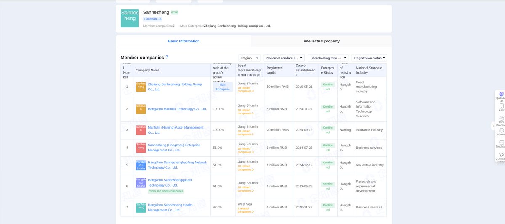Click legal representative West Sea
This screenshot has height=224, width=505.
[245, 204]
